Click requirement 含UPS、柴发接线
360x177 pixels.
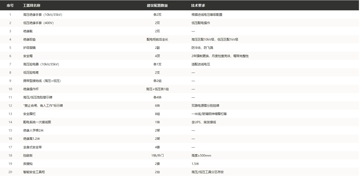point(204,122)
